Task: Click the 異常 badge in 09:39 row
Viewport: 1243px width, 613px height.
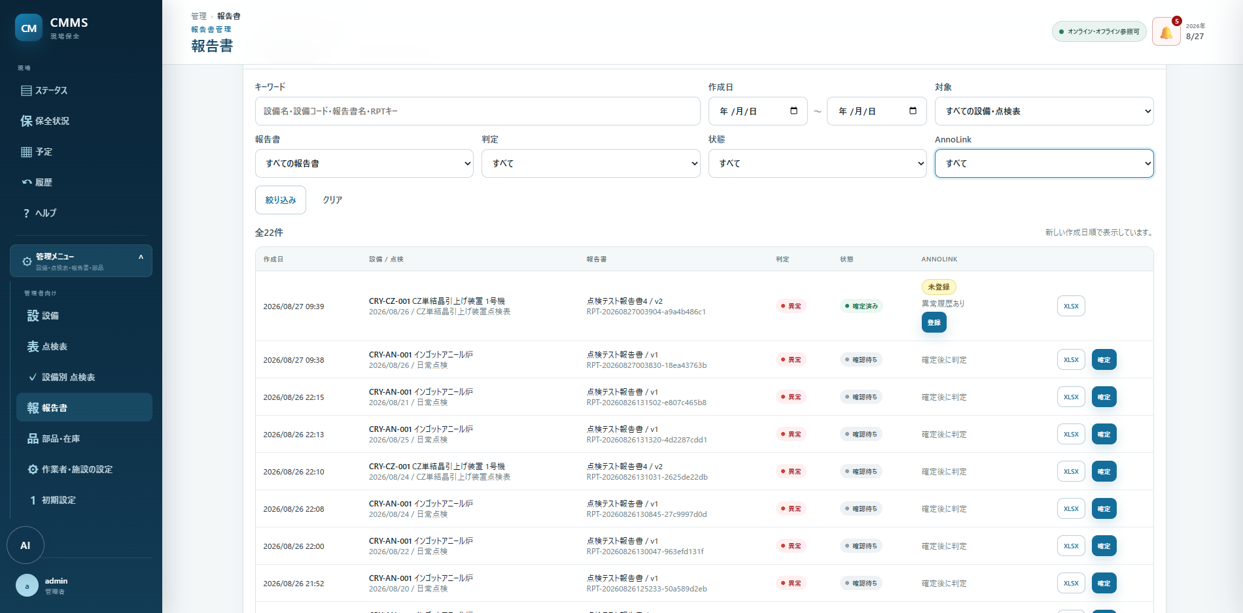Action: (x=791, y=306)
